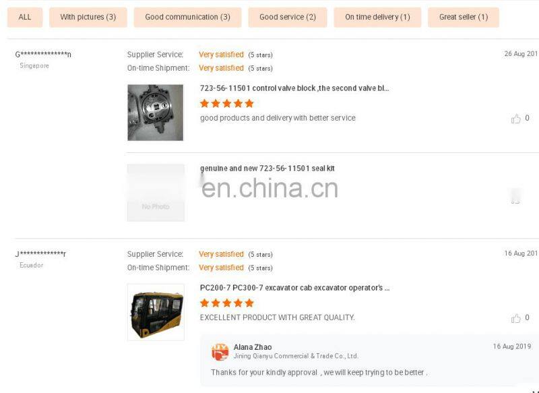The height and width of the screenshot is (393, 539).
Task: Click the Alana Zhao name link
Action: pyautogui.click(x=253, y=347)
